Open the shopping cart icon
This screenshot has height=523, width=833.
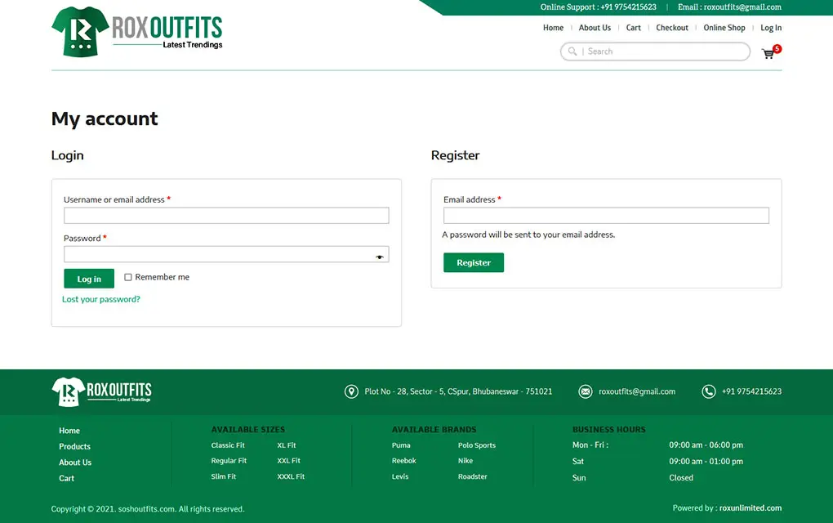pos(768,54)
